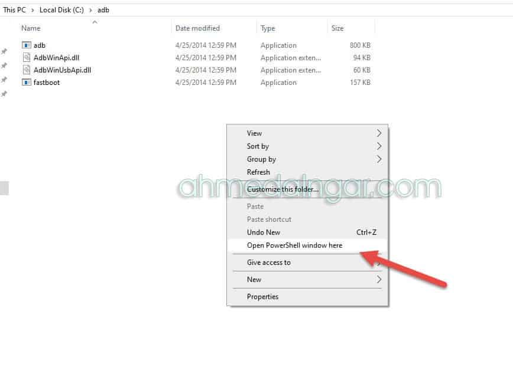The image size is (513, 387).
Task: Select the AdbWinUsbApi.dll file name
Action: 62,70
